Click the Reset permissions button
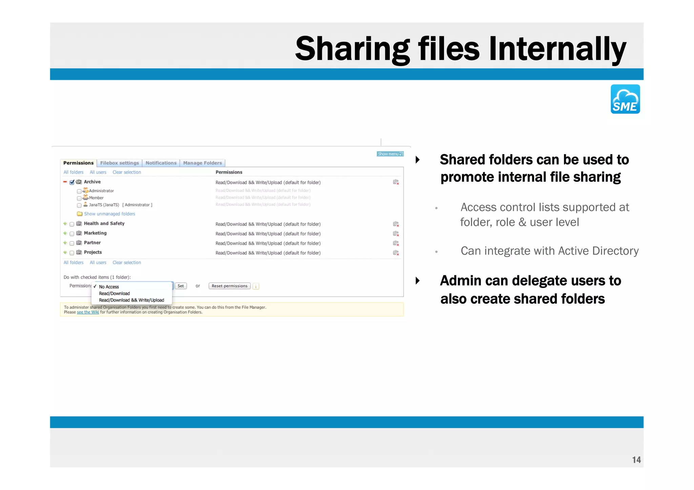This screenshot has width=694, height=490. [x=229, y=286]
